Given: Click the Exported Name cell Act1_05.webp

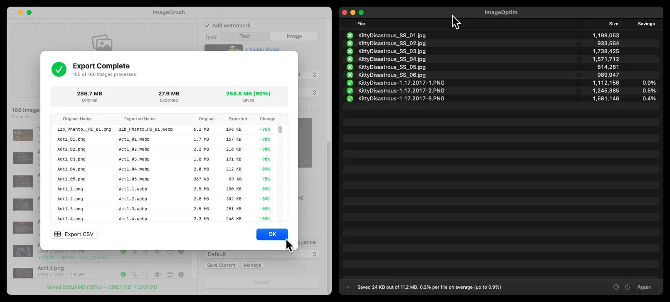Looking at the screenshot, I should click(134, 179).
